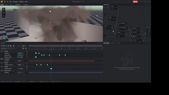Screen dimensions: 169x95
Task: Open the About menu
Action: (x=26, y=2)
